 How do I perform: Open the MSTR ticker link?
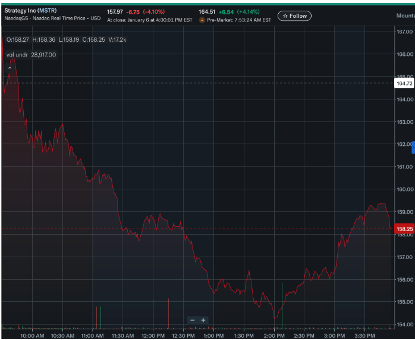coord(47,11)
